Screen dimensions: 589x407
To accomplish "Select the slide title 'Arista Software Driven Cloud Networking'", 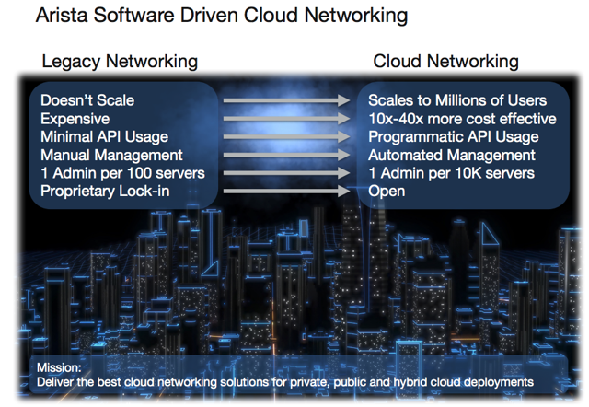I will coord(222,17).
